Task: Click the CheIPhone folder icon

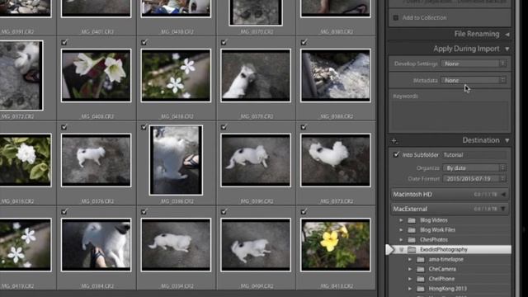Action: point(420,279)
